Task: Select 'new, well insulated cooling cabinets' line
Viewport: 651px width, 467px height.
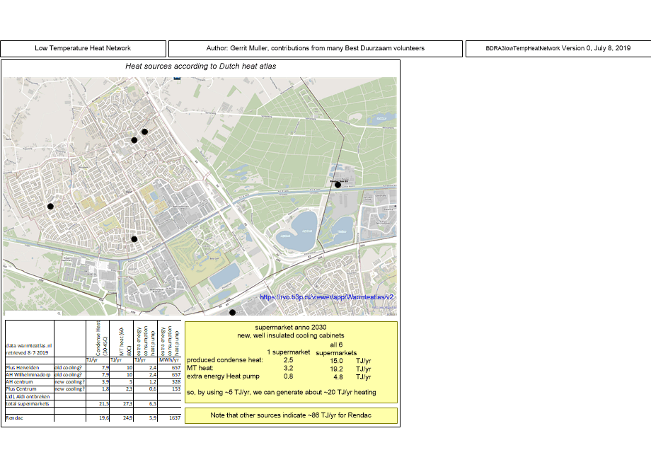Action: pos(291,335)
